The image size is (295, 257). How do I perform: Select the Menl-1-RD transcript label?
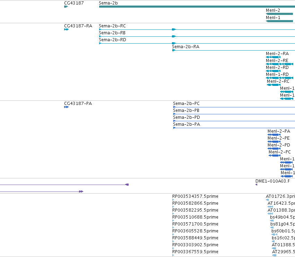coord(277,74)
